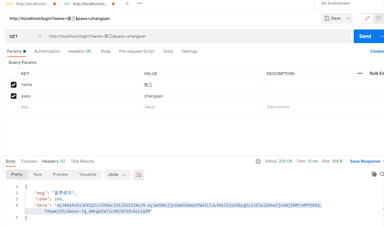Click the three-dots icon in Query Params header
The image size is (384, 226).
tap(360, 73)
